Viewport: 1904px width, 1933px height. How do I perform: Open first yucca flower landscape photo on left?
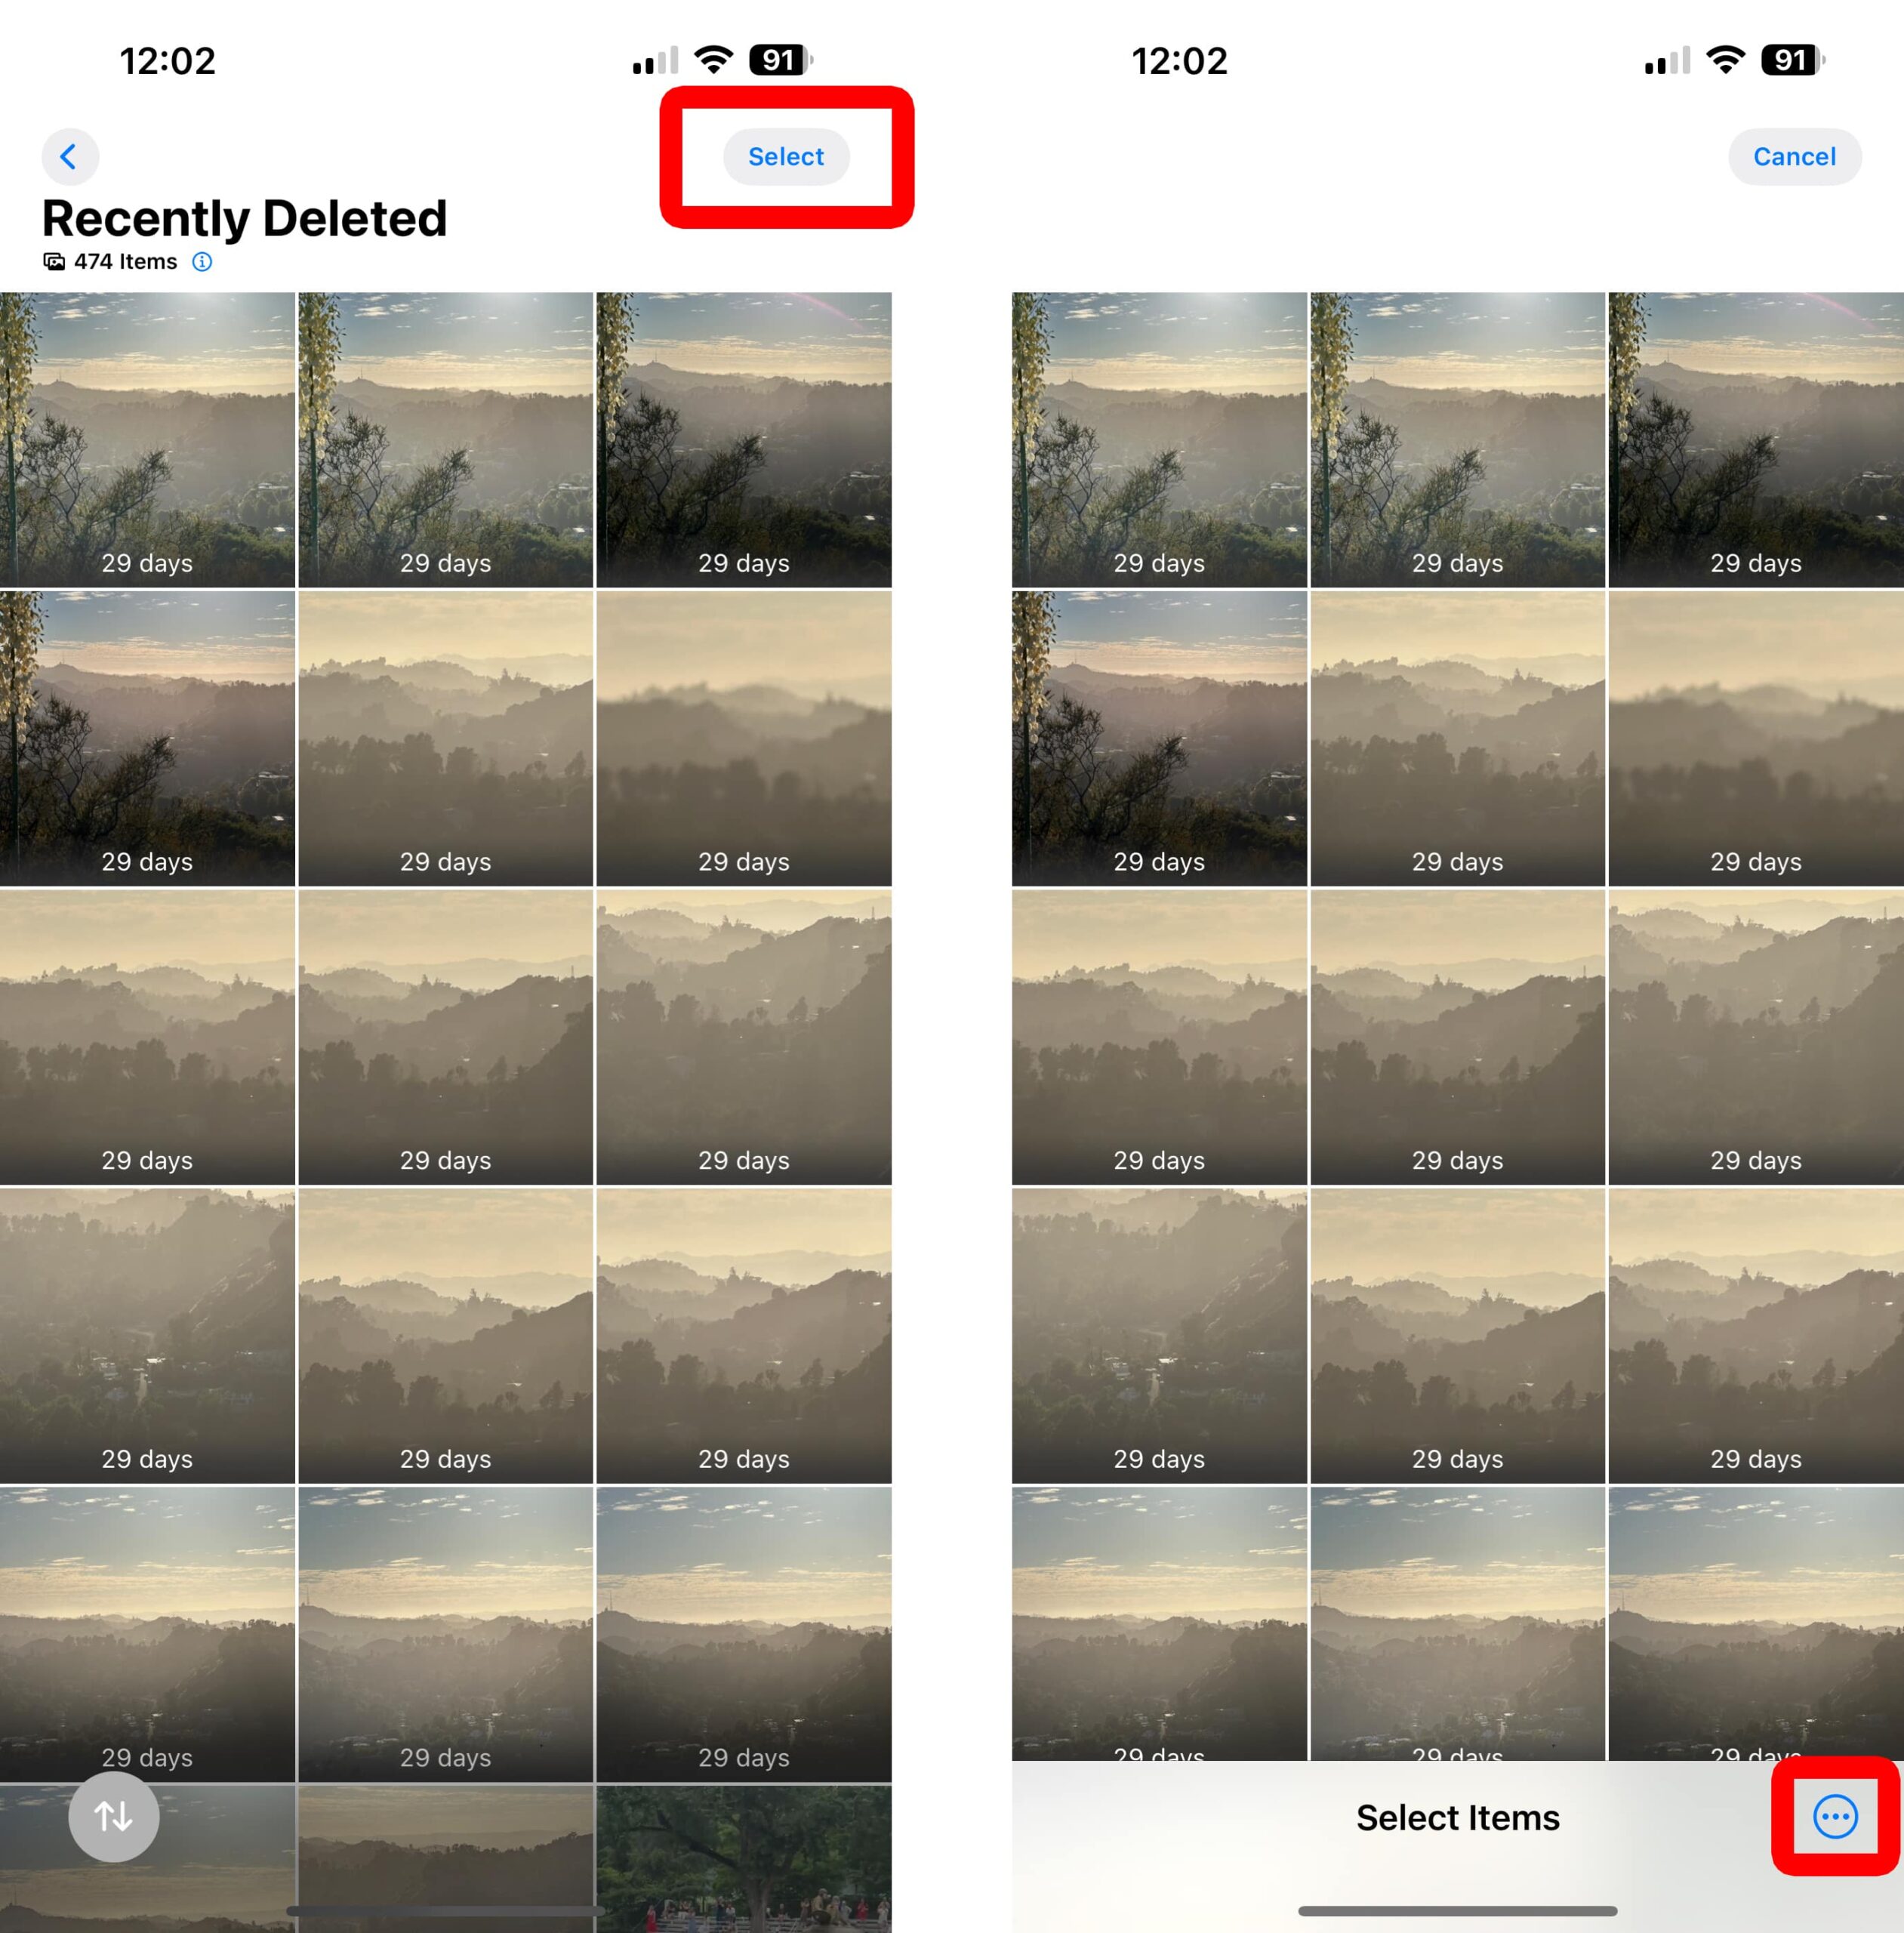click(147, 439)
